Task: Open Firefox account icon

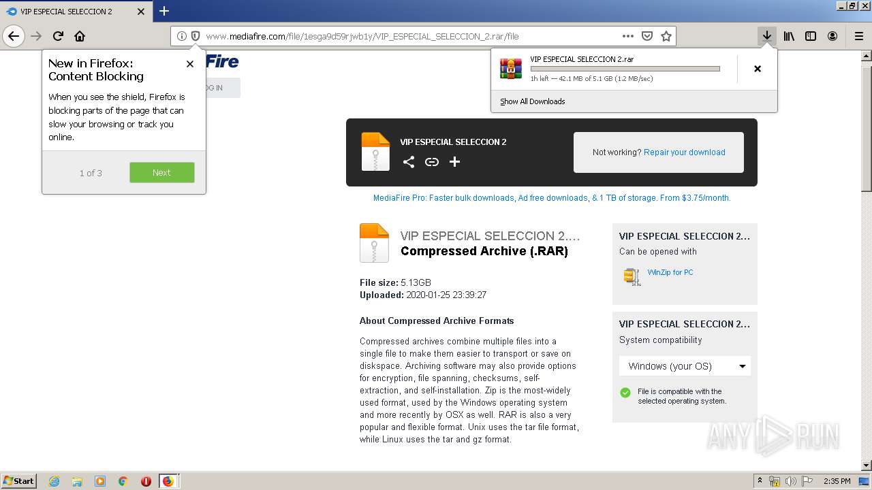Action: point(832,36)
